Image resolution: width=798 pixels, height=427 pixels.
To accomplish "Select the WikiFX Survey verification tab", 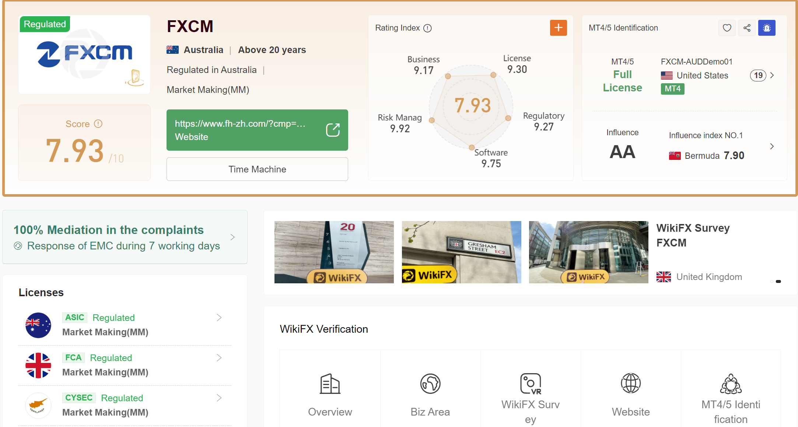I will click(x=531, y=388).
